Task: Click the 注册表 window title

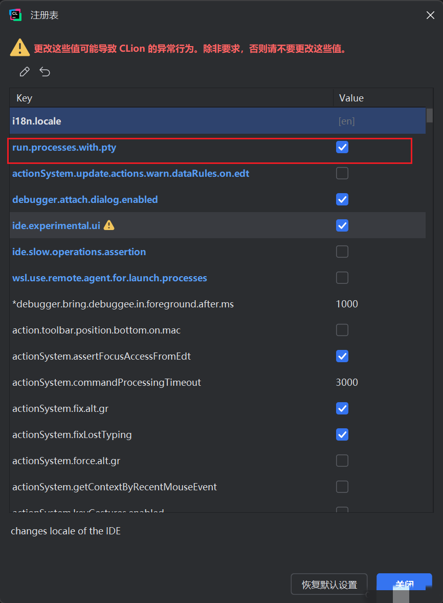Action: click(45, 15)
